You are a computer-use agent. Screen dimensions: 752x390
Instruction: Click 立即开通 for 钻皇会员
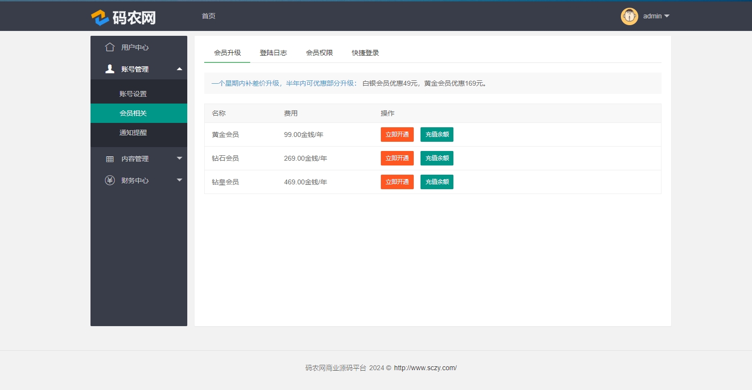[x=397, y=182]
